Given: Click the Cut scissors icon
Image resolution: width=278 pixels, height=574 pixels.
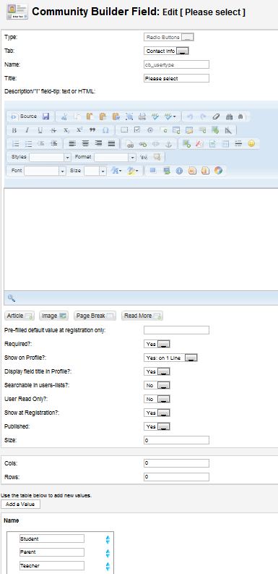Looking at the screenshot, I should pos(64,117).
